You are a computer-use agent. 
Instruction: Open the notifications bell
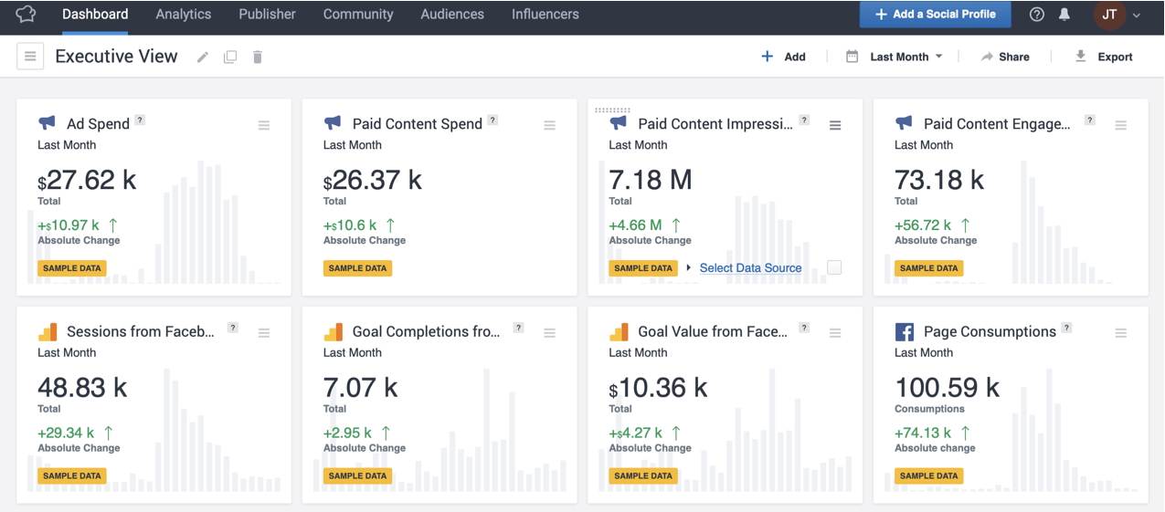[x=1064, y=15]
